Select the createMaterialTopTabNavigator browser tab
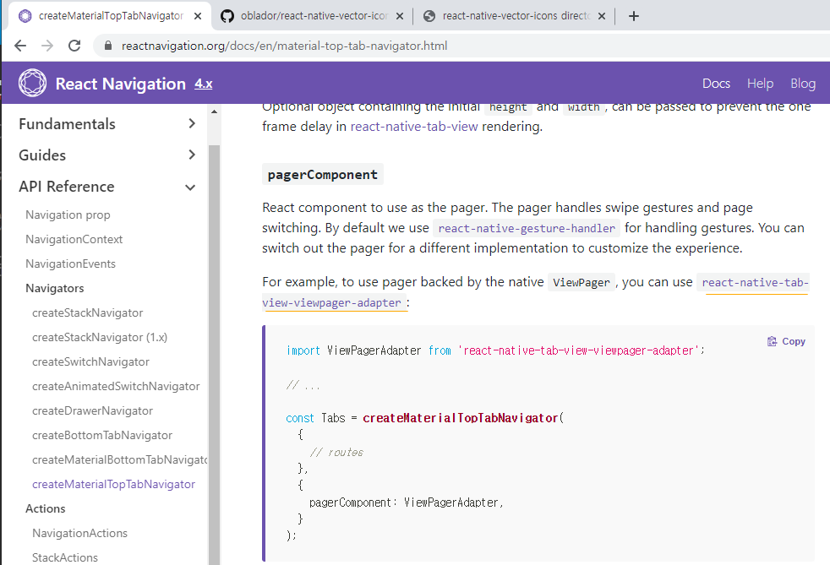The height and width of the screenshot is (565, 830). [x=111, y=16]
